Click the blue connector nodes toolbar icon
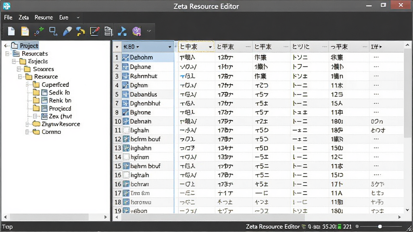 [39, 31]
